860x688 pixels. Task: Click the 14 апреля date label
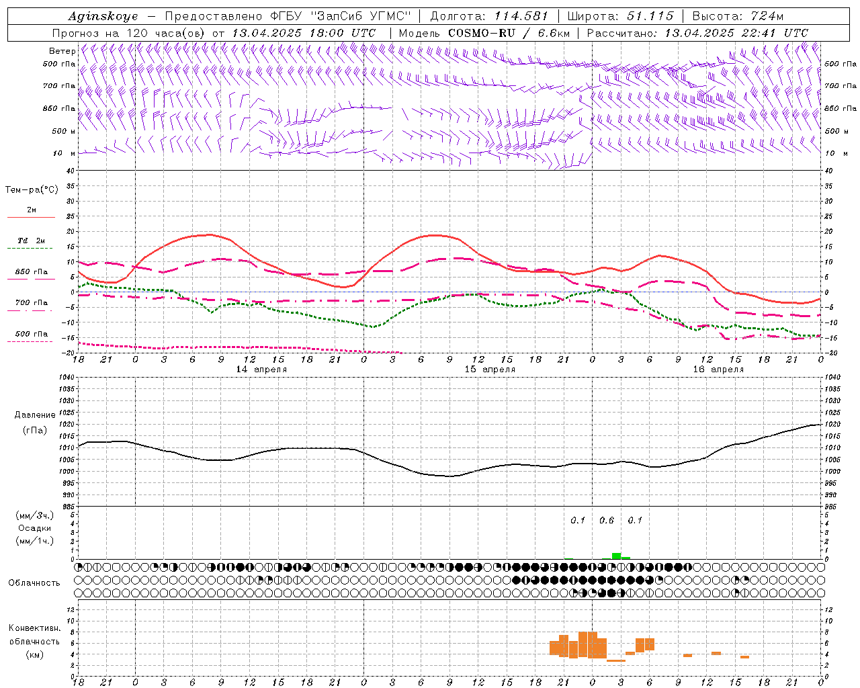coord(261,370)
